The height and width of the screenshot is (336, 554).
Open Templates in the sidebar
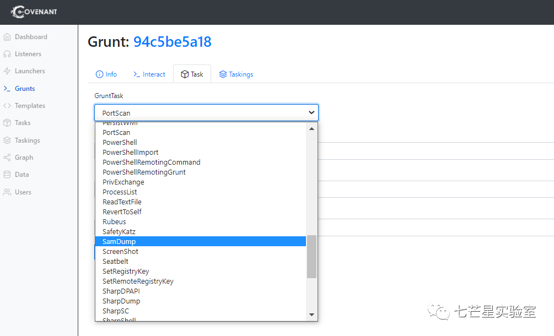point(30,106)
